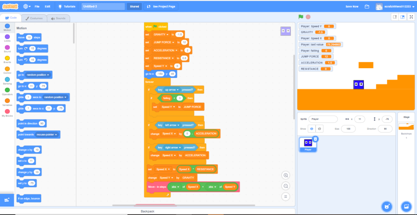417x215 pixels.
Task: Open the Choose a Sprite button
Action: click(386, 206)
